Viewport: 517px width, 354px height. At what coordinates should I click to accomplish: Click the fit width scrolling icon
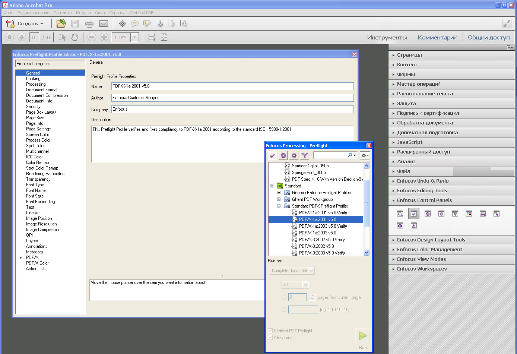(152, 37)
